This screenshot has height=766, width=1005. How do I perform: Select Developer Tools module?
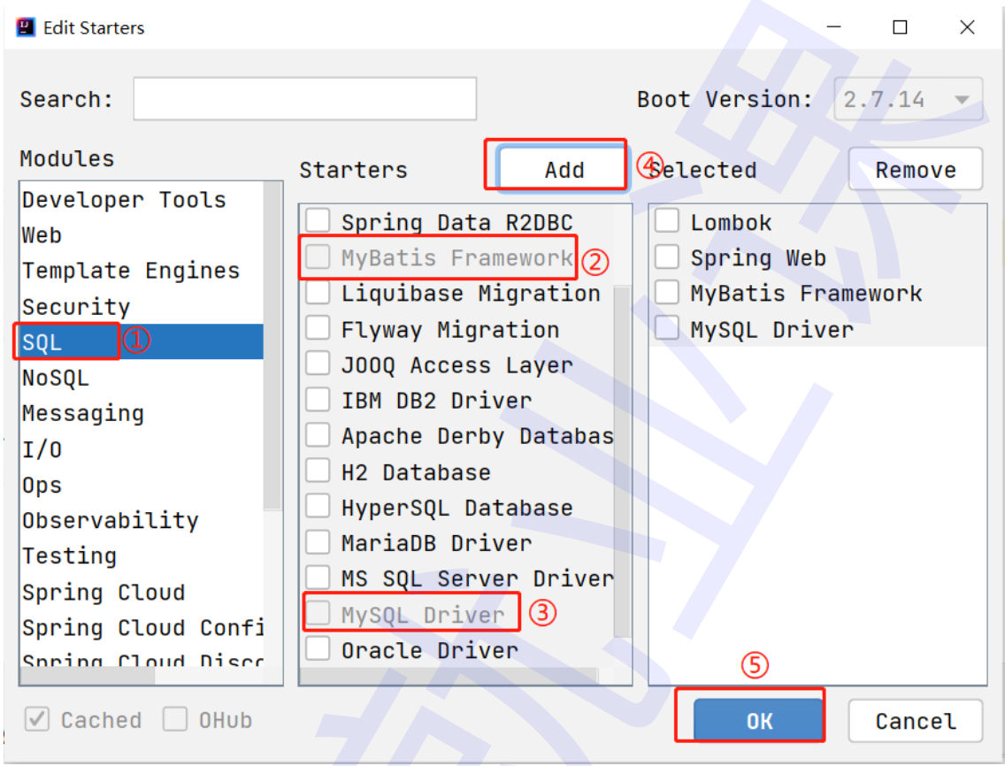pyautogui.click(x=142, y=199)
